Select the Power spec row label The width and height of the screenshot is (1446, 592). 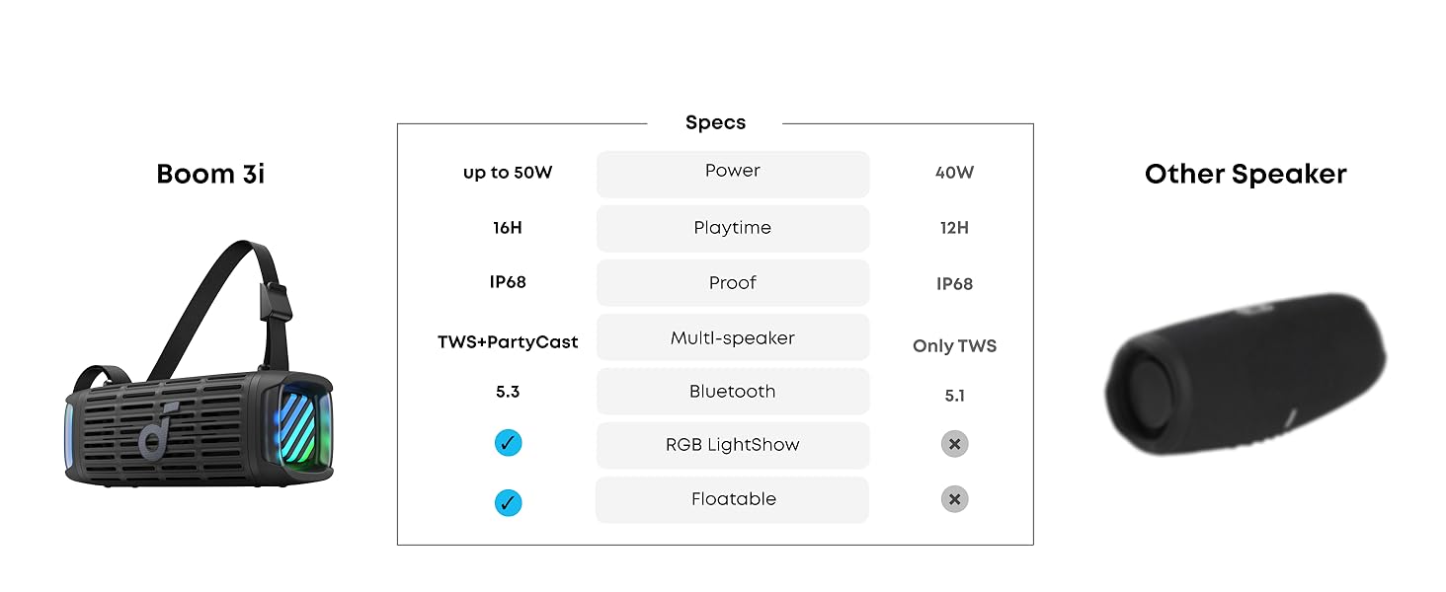pos(732,172)
